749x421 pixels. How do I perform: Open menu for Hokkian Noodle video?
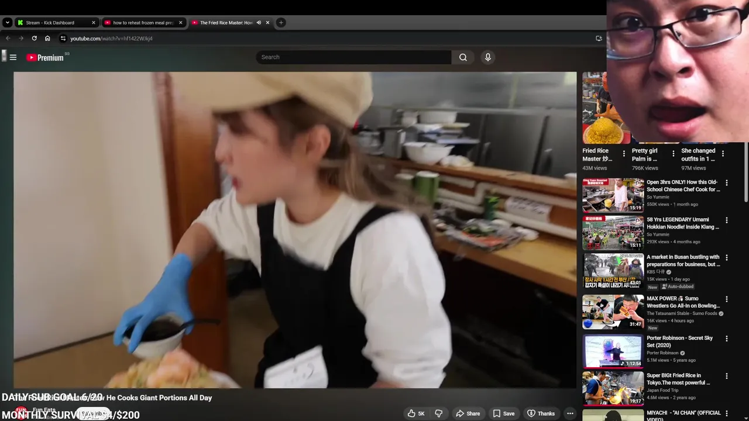[727, 220]
